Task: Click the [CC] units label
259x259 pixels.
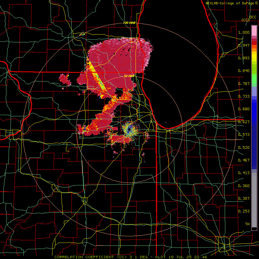Action: click(245, 20)
